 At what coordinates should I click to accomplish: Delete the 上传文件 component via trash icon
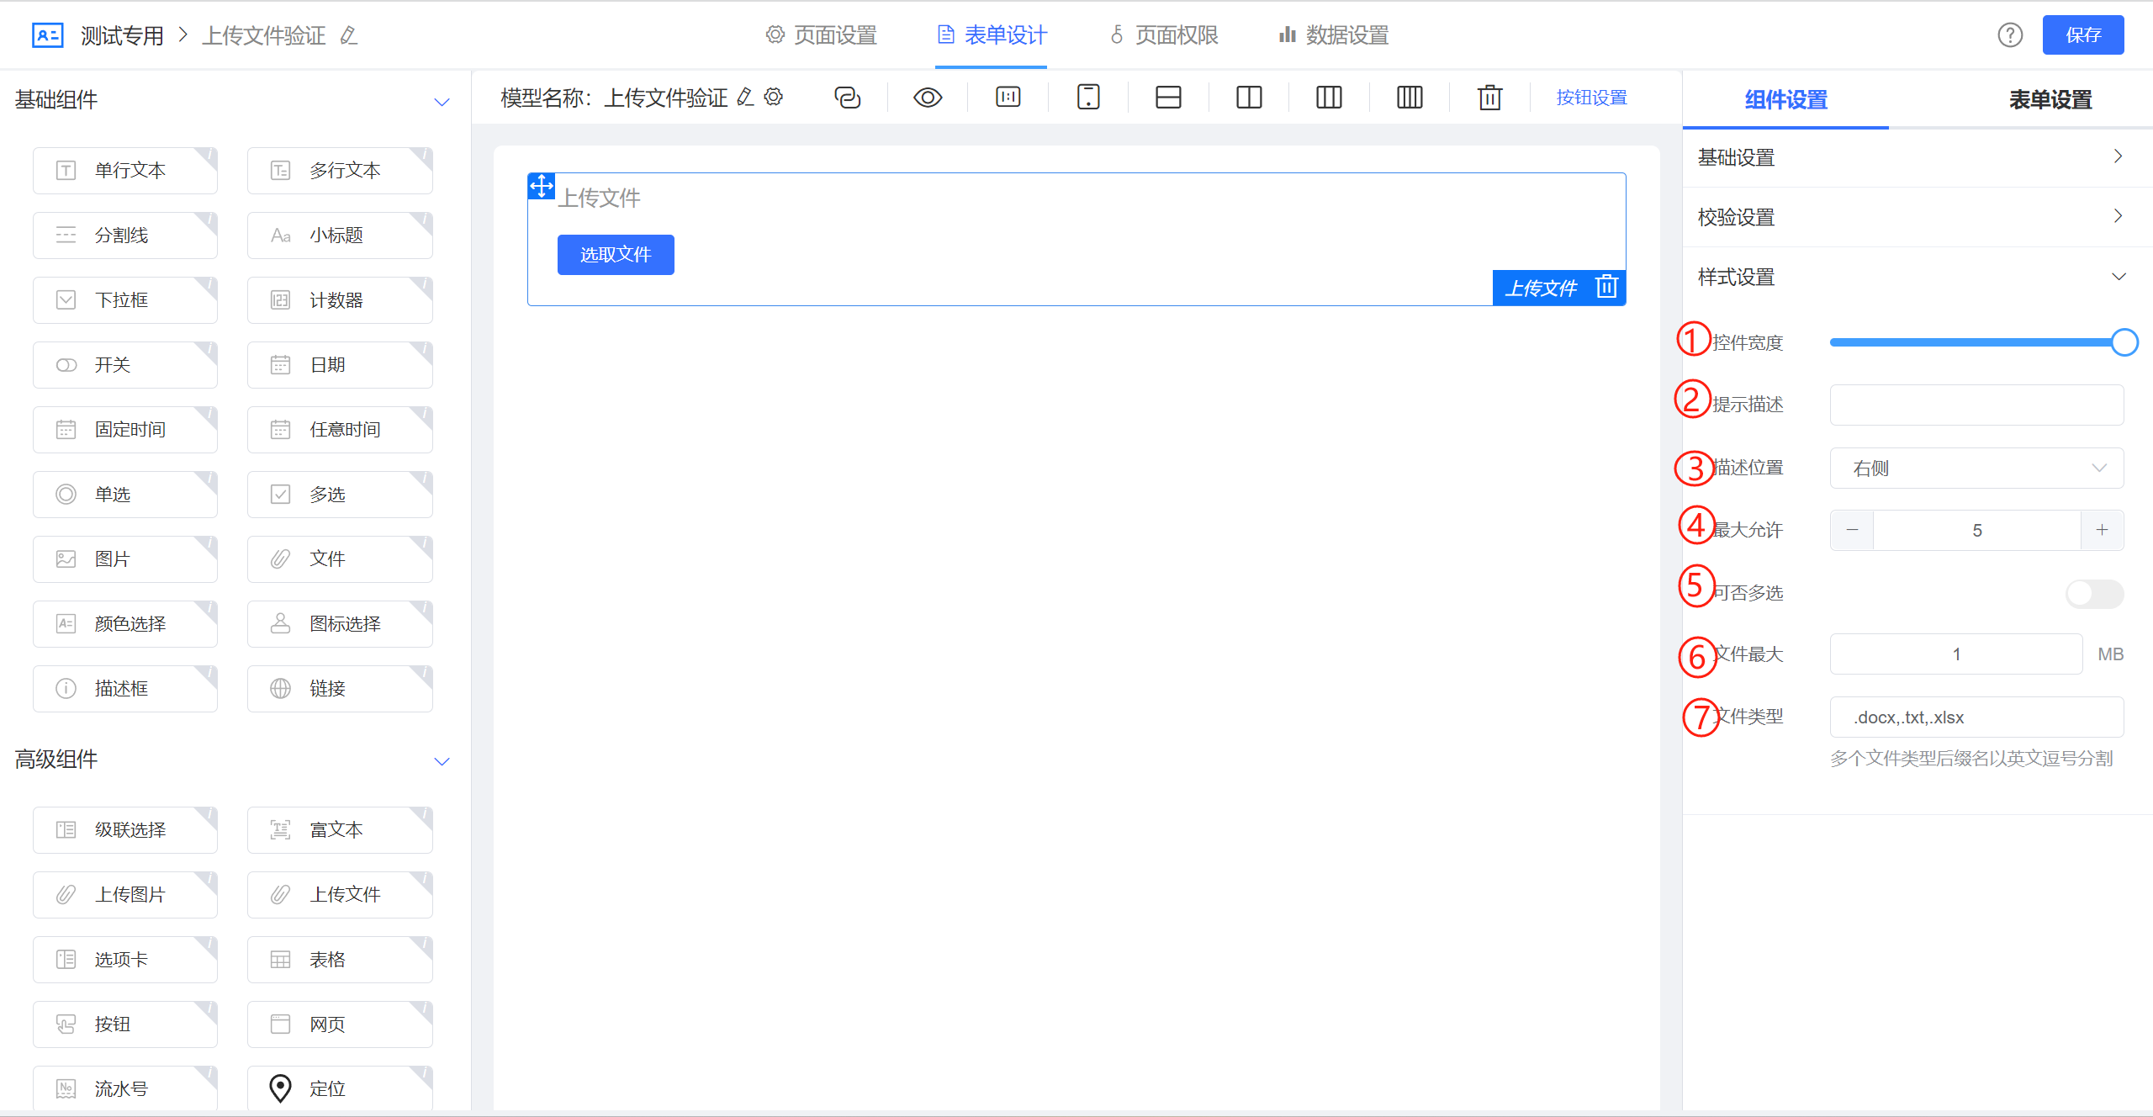point(1606,287)
